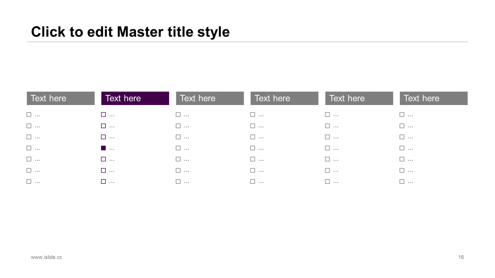Check the top checkbox in sixth column
The width and height of the screenshot is (495, 278).
click(x=402, y=115)
